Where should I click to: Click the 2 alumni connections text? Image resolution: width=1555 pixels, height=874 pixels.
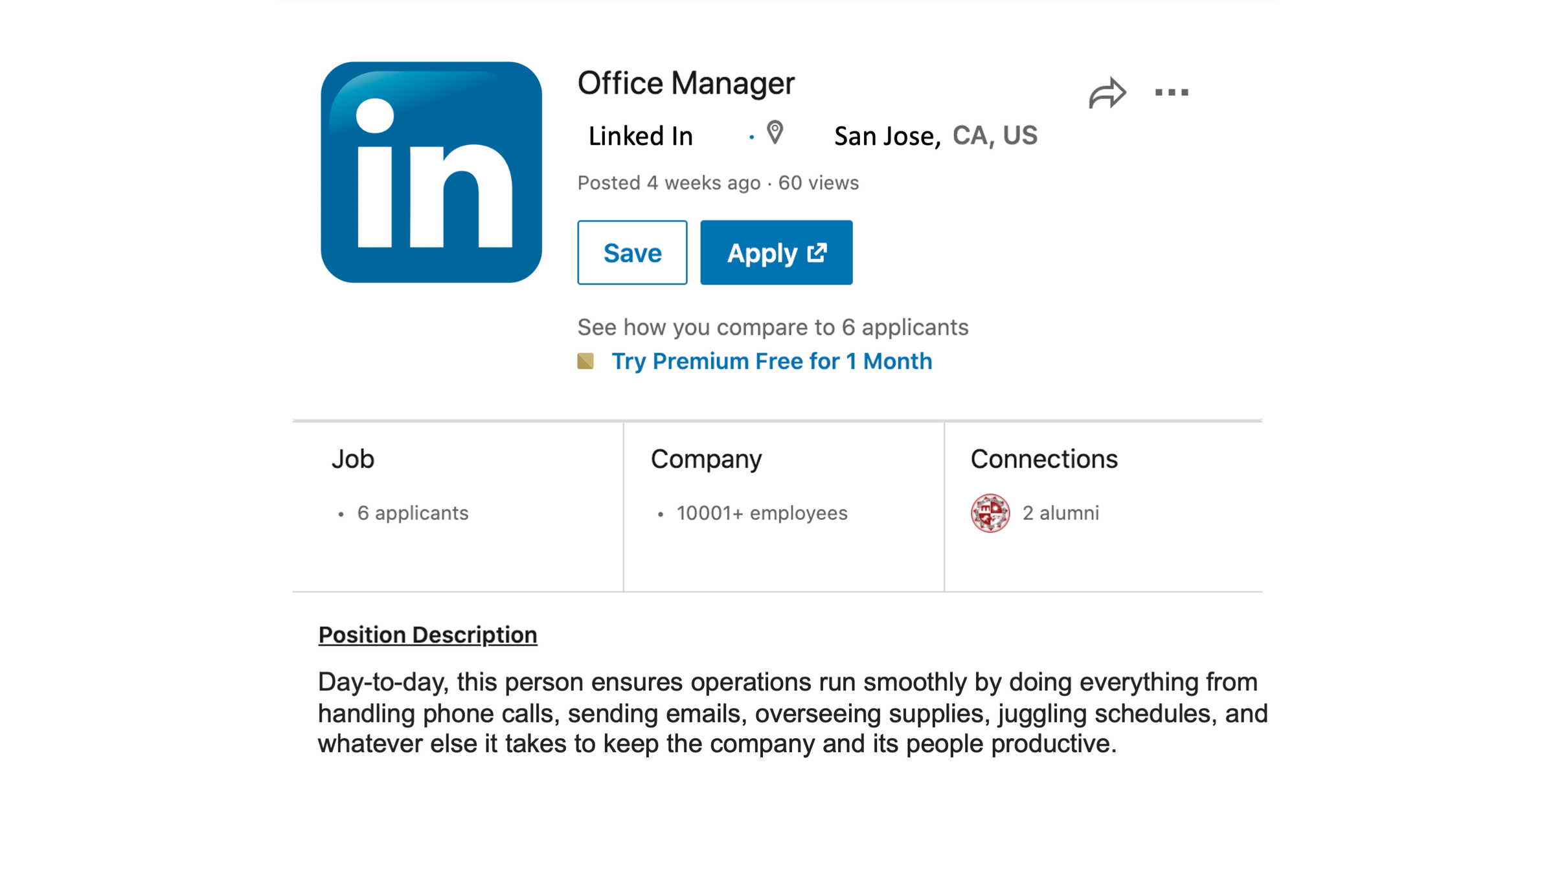point(1060,513)
